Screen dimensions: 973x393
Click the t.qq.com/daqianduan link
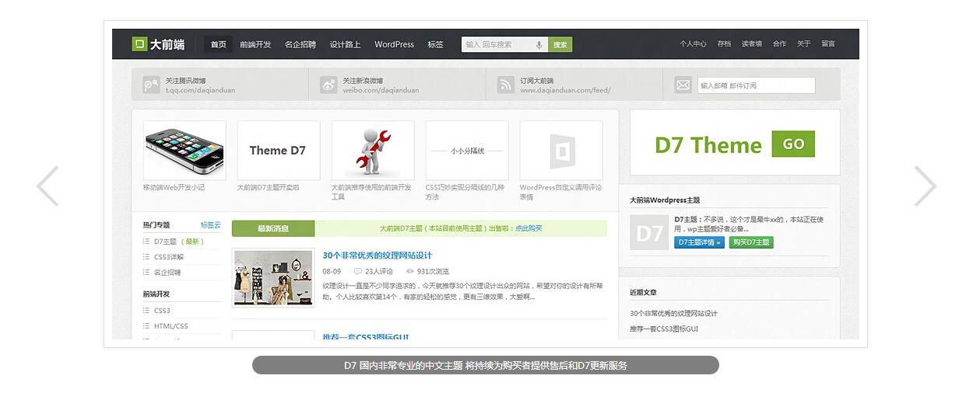coord(200,90)
